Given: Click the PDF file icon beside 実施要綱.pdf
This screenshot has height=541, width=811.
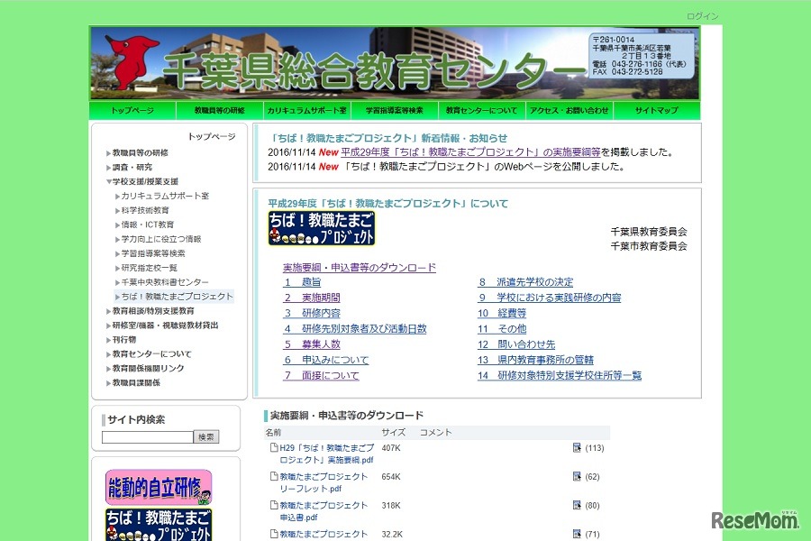Looking at the screenshot, I should click(273, 447).
